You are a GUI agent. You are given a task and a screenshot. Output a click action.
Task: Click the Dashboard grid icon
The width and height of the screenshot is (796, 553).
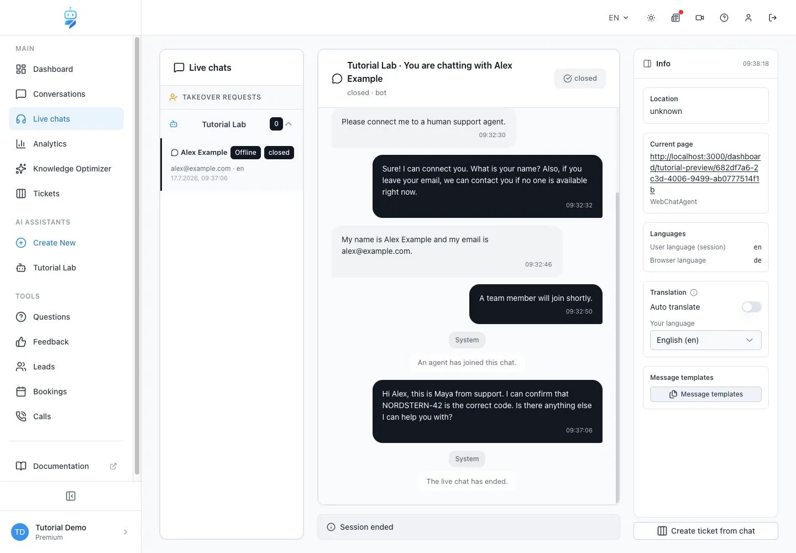point(21,69)
